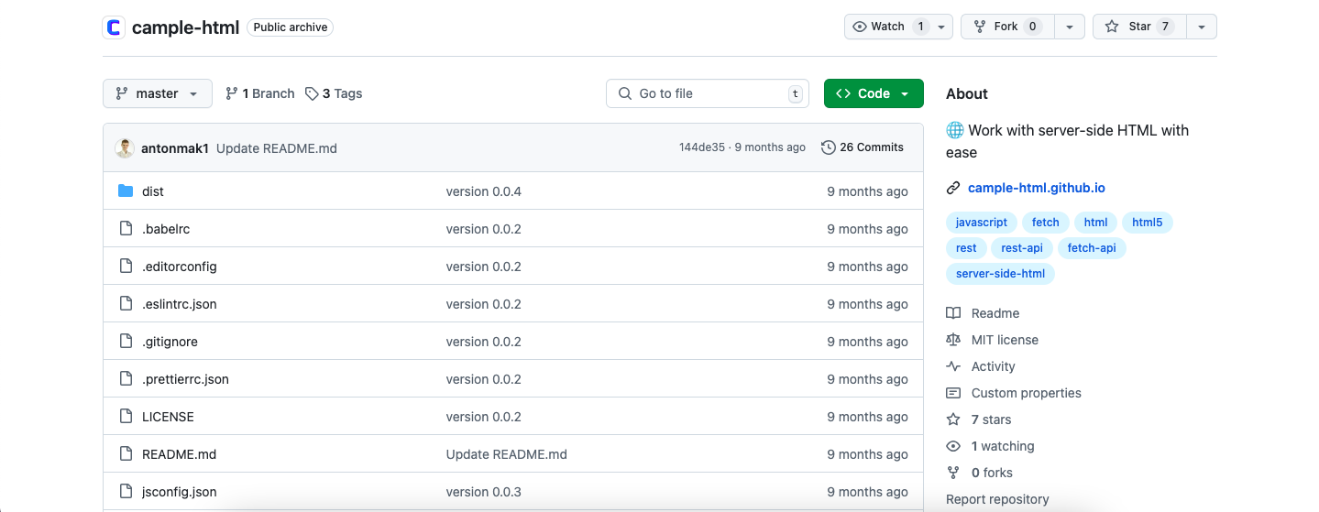Select the fetch topic tag

click(x=1045, y=223)
